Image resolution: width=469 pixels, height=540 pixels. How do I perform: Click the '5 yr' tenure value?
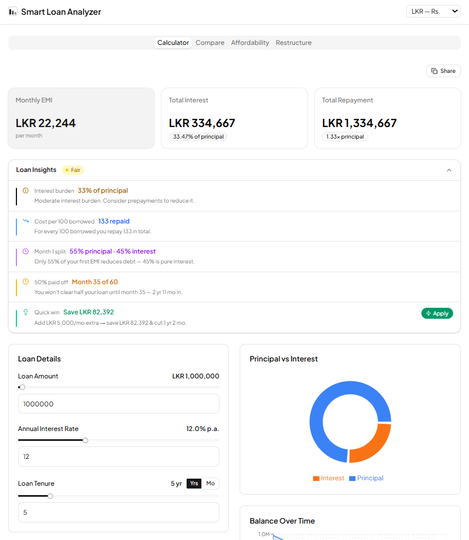[x=176, y=484]
